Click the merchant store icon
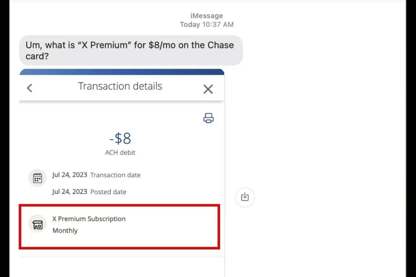 pos(37,224)
